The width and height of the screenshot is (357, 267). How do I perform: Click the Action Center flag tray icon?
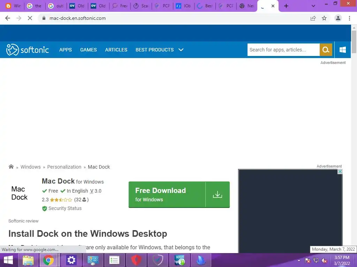click(x=307, y=260)
